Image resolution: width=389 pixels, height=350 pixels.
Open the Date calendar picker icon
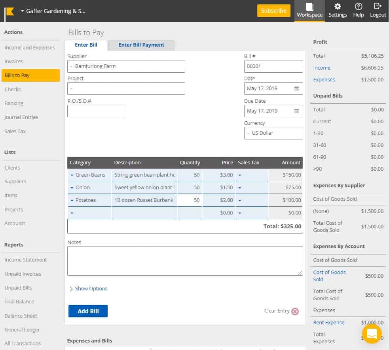pos(296,88)
